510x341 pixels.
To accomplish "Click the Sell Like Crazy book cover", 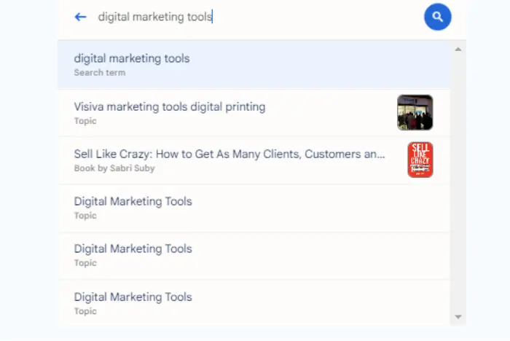I will pyautogui.click(x=420, y=160).
